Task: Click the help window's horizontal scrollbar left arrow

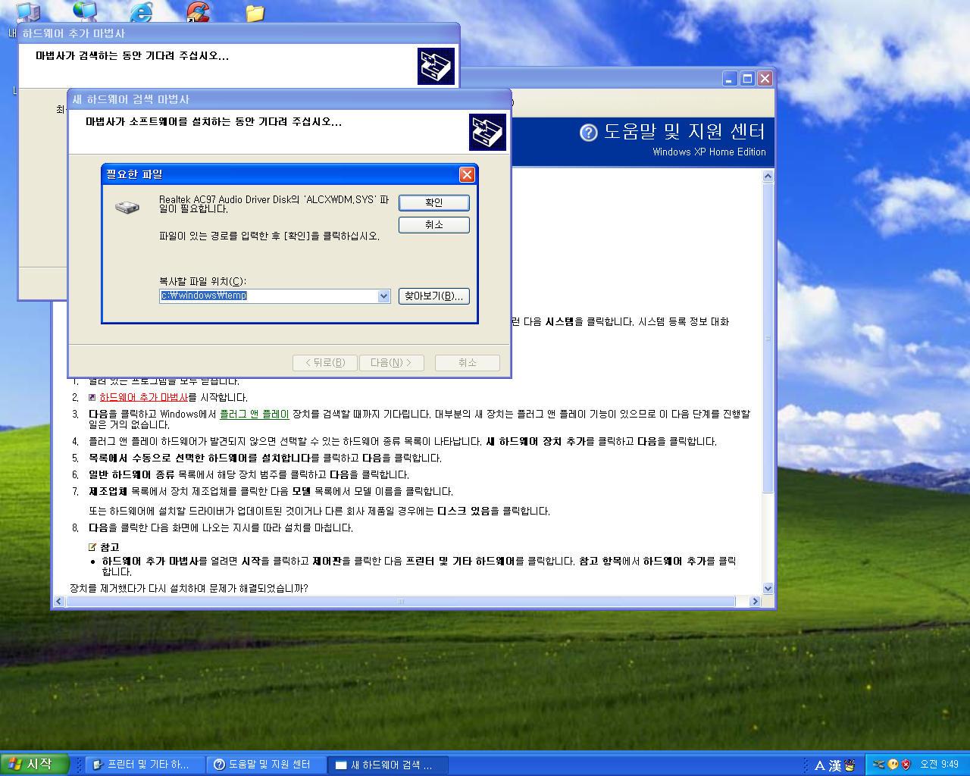Action: click(x=60, y=601)
